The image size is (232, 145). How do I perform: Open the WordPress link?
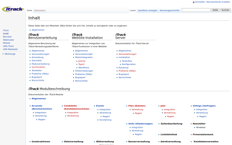[84, 68]
